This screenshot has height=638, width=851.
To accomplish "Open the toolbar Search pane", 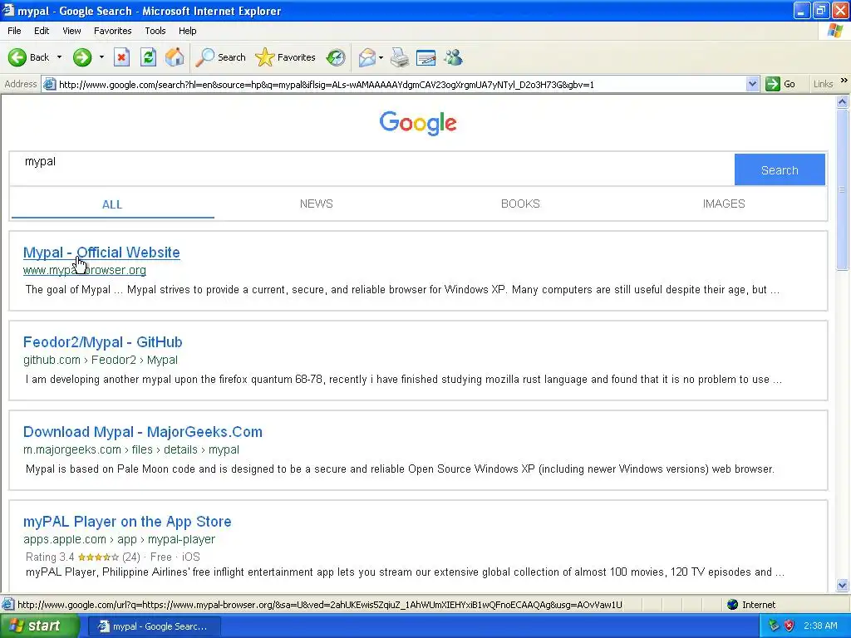I will click(x=220, y=57).
